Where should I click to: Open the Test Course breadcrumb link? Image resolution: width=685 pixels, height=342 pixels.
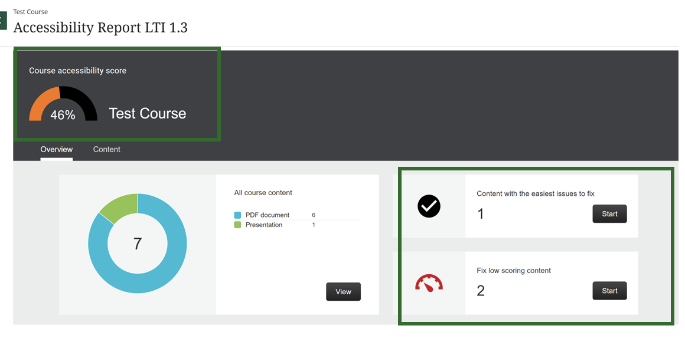coord(30,11)
